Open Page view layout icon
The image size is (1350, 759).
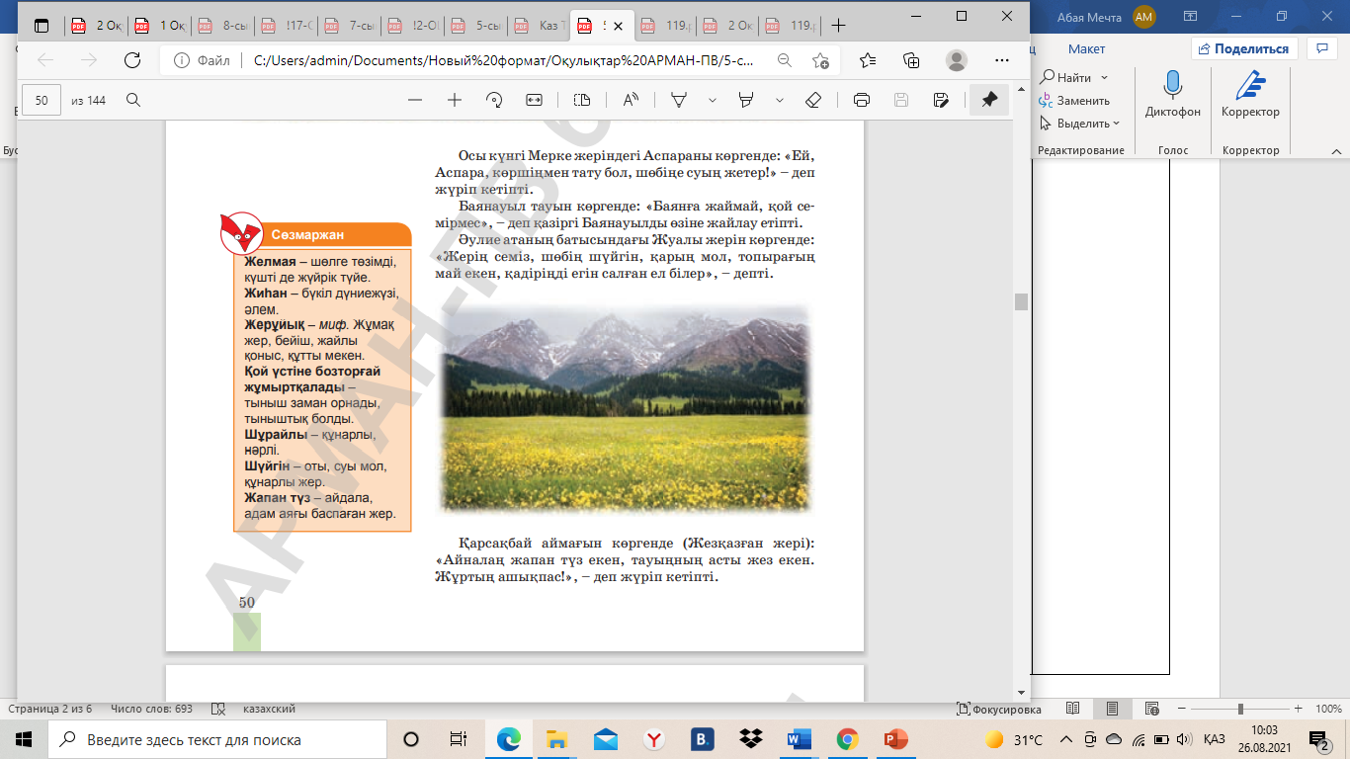click(582, 100)
